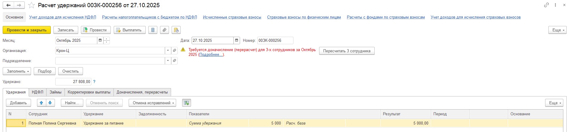Viewport: 569px width, 132px height.
Task: Move the row down with blue arrow
Action: (x=50, y=103)
